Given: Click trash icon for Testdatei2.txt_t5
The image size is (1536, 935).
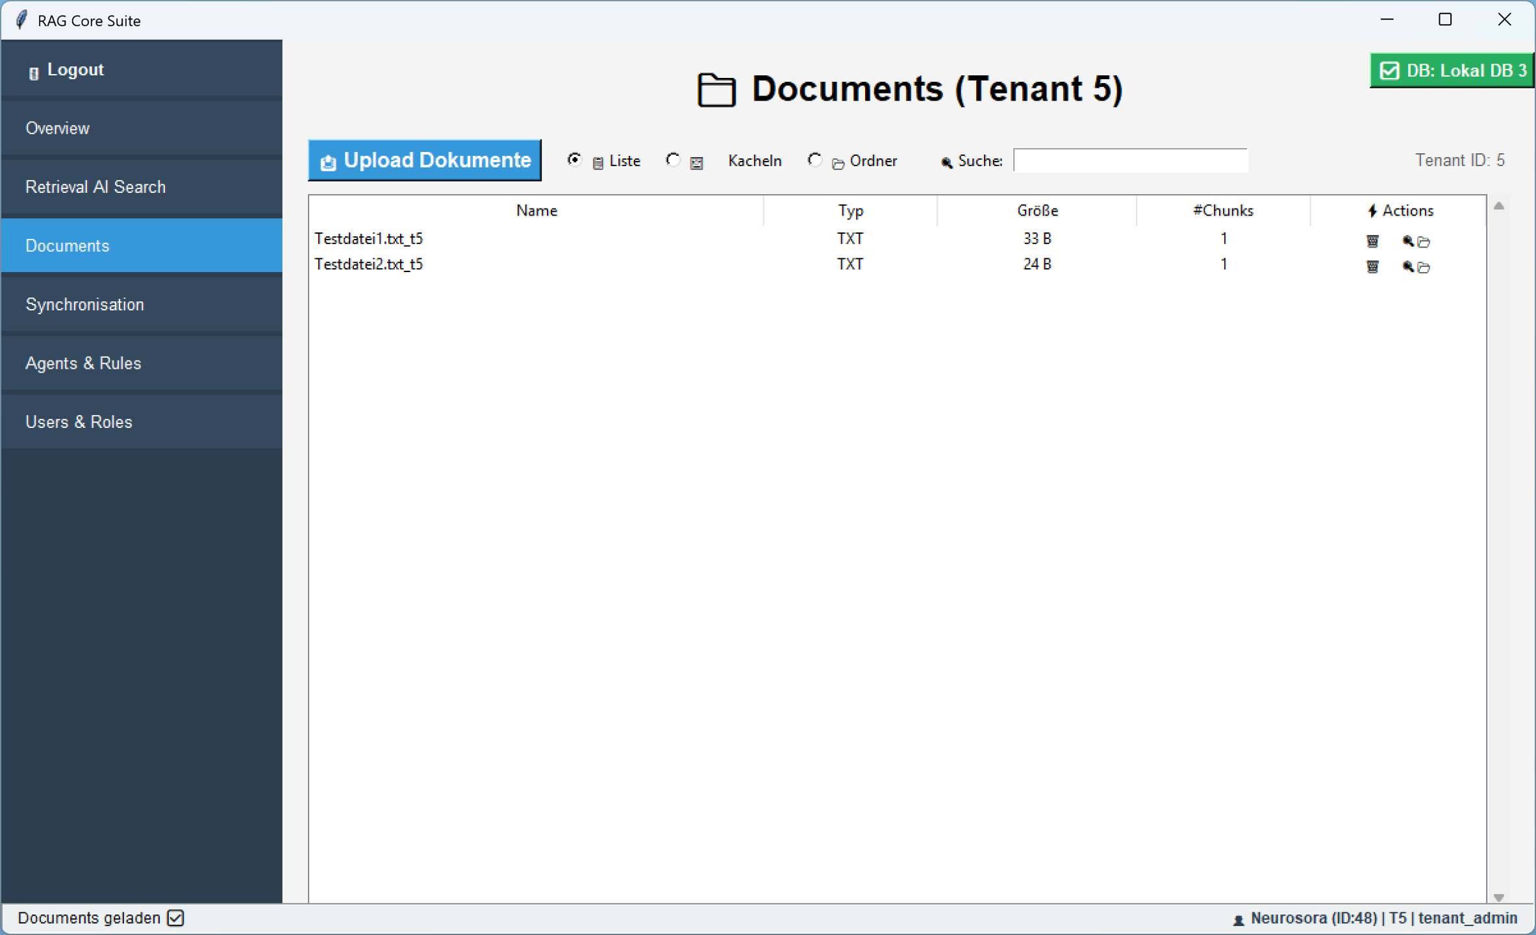Looking at the screenshot, I should (1372, 266).
